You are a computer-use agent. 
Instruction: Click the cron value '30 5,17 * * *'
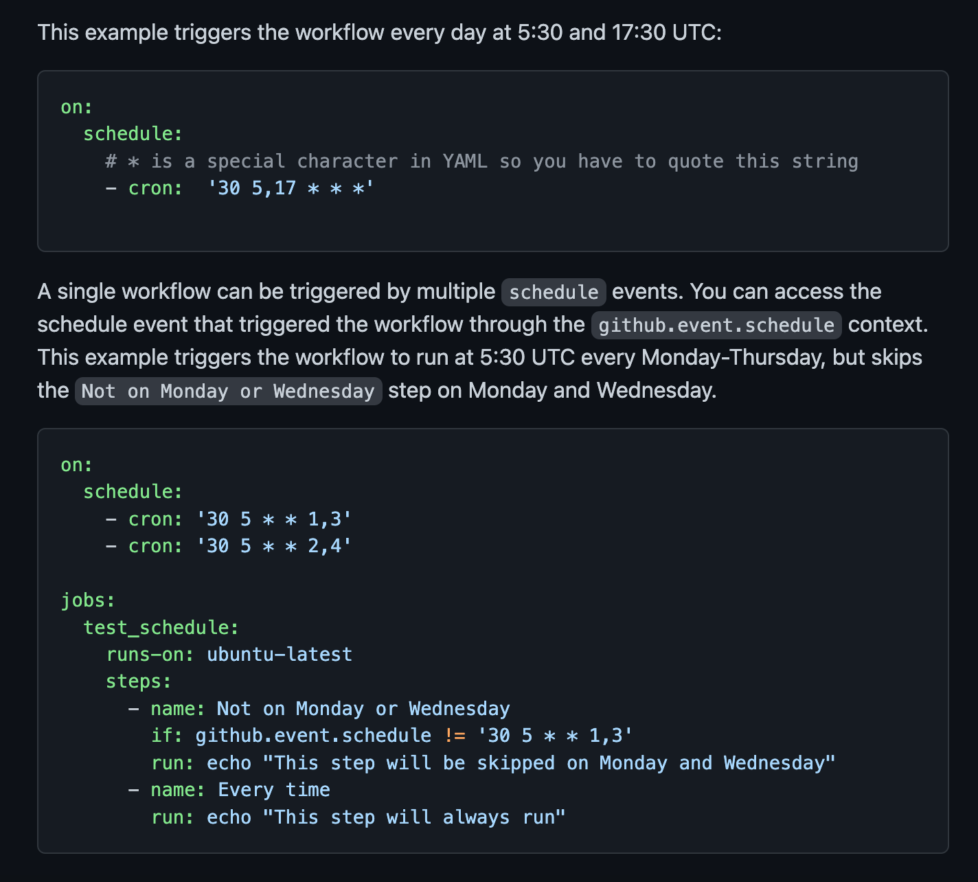(291, 188)
